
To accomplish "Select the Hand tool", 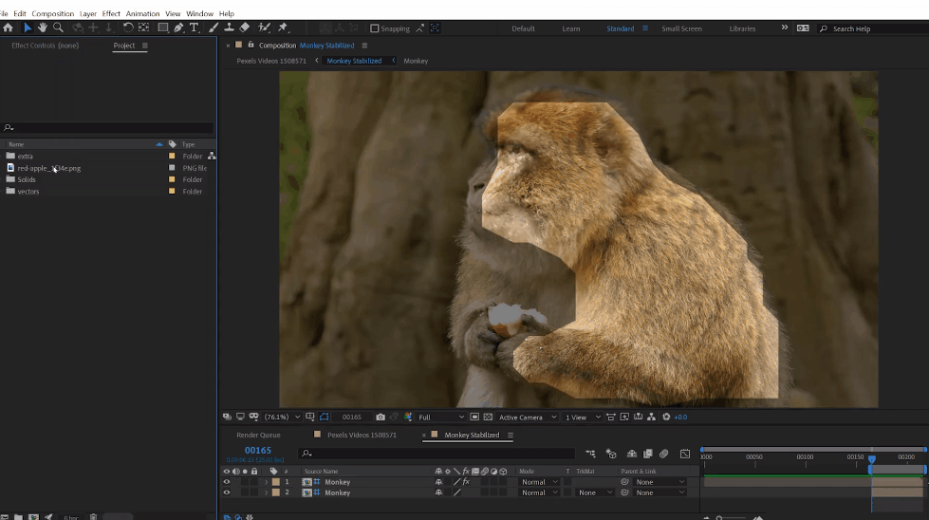I will coord(43,28).
